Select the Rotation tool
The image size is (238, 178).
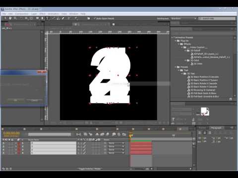click(21, 18)
